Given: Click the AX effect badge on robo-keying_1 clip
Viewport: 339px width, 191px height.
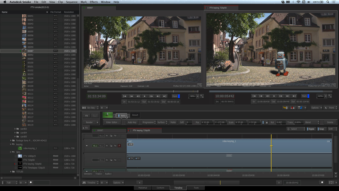Looking at the screenshot, I should (130, 144).
